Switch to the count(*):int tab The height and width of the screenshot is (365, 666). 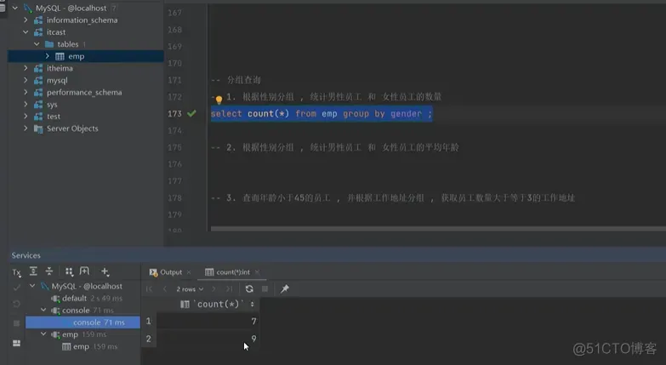[x=228, y=272]
